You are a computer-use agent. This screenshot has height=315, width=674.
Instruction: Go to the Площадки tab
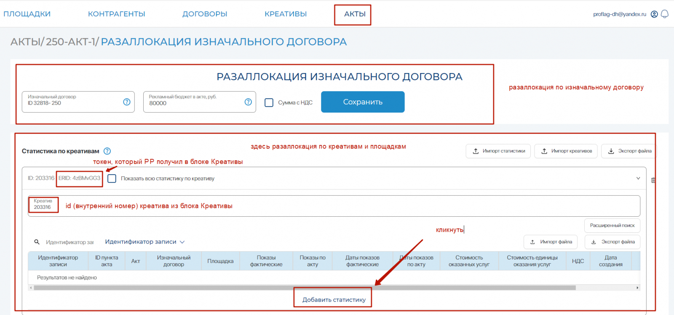27,14
